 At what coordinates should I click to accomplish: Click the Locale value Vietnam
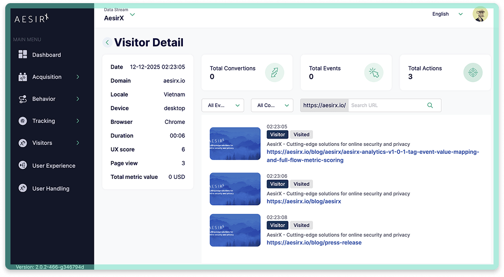click(174, 94)
